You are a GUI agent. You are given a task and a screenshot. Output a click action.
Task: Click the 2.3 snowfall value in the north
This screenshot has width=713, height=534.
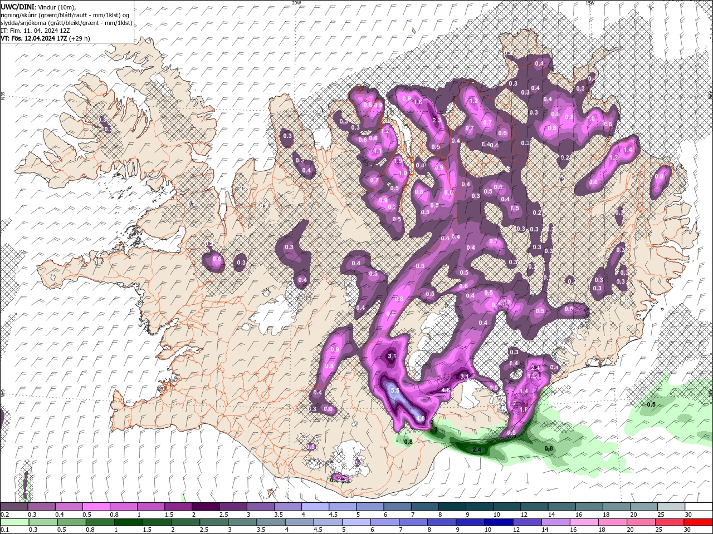pyautogui.click(x=437, y=120)
